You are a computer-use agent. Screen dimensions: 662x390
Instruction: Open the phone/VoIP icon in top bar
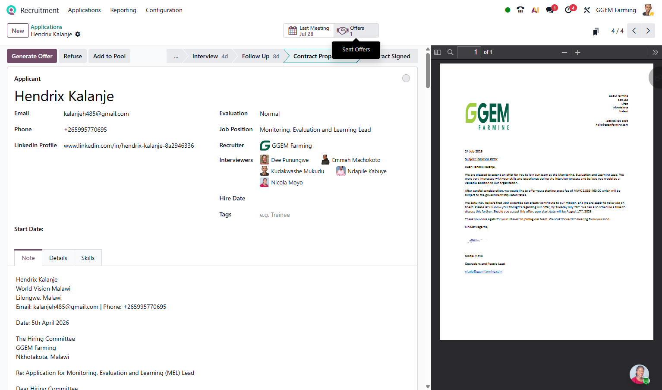[520, 10]
